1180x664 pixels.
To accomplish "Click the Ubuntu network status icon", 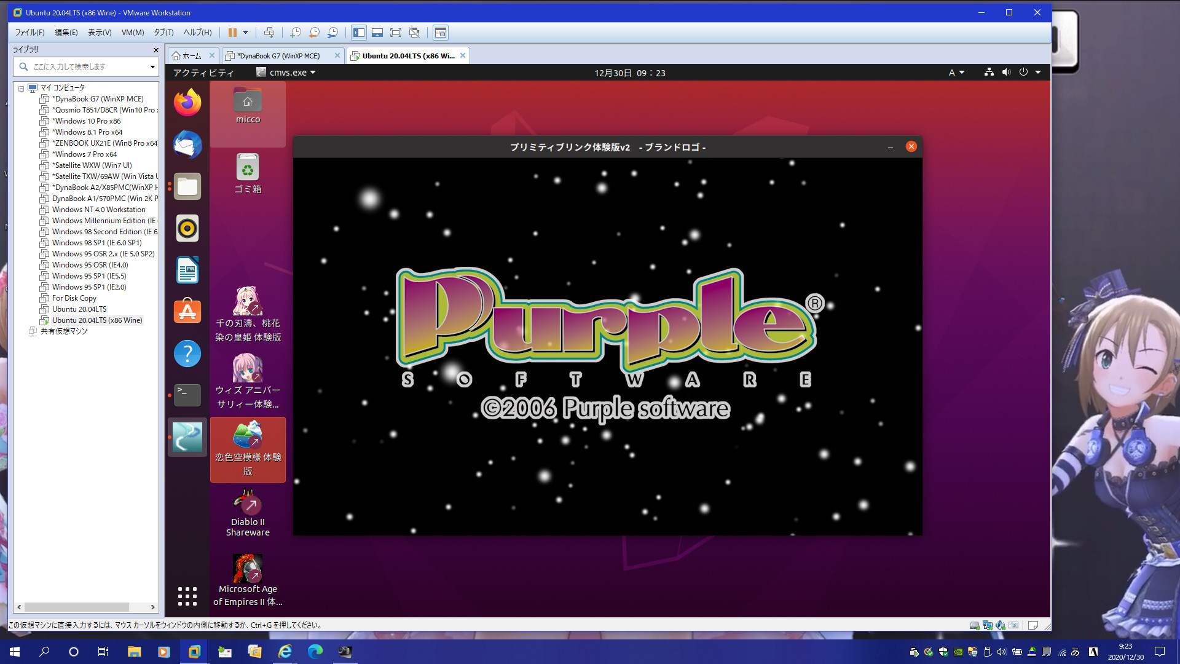I will coord(989,72).
